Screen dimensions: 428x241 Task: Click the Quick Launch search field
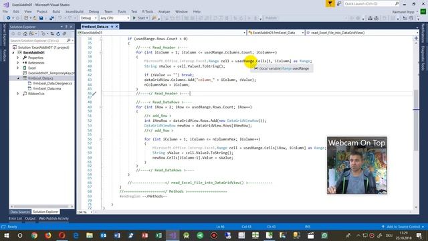(372, 3)
